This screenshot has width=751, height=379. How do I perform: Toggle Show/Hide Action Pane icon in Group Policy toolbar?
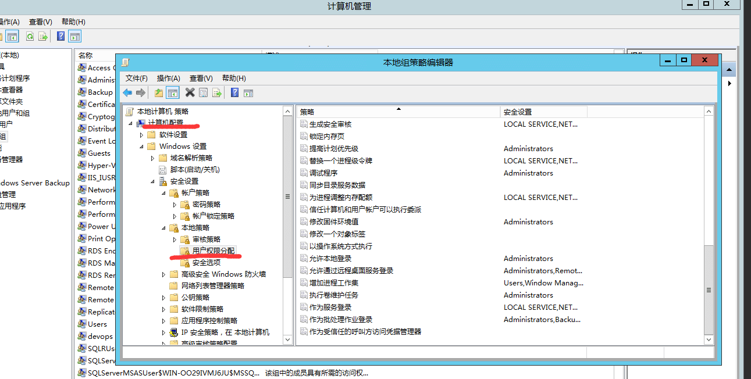point(248,93)
